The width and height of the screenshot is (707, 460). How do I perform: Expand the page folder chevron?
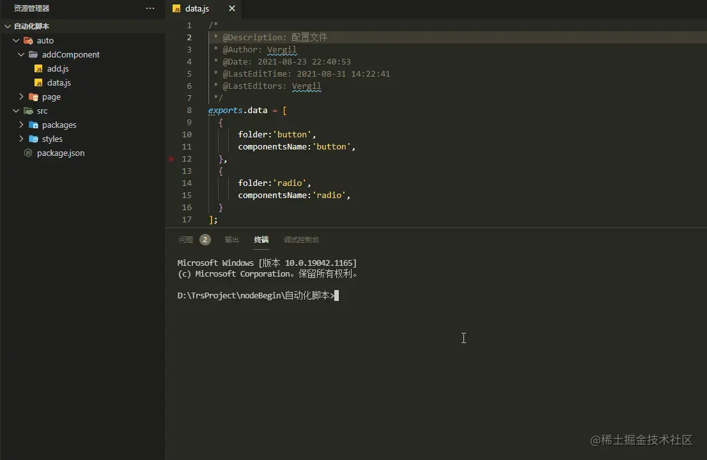[x=21, y=97]
